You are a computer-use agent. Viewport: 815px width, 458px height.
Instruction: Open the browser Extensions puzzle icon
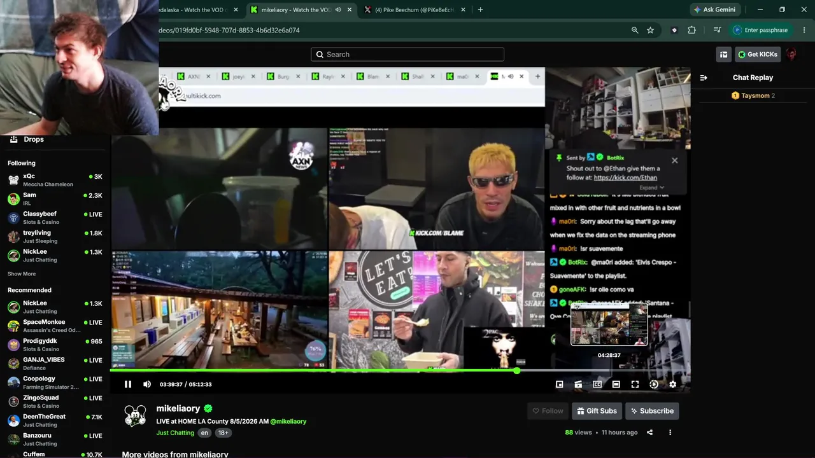pos(691,30)
